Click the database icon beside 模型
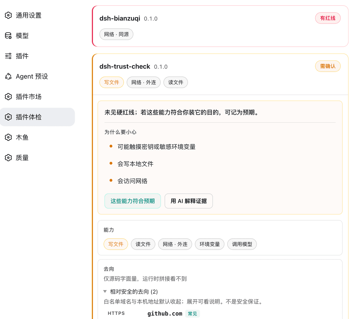The image size is (356, 319). 8,36
